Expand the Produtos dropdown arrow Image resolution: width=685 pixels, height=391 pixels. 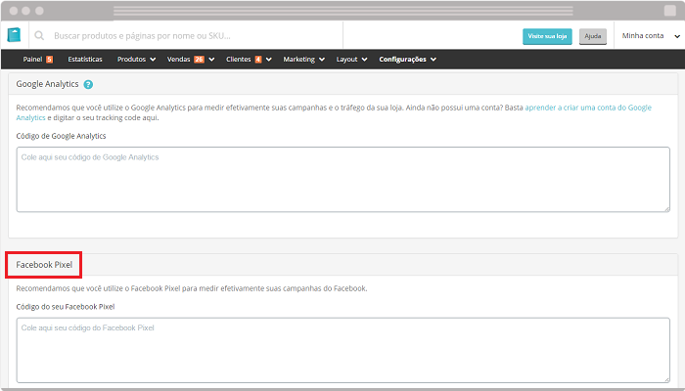point(153,60)
